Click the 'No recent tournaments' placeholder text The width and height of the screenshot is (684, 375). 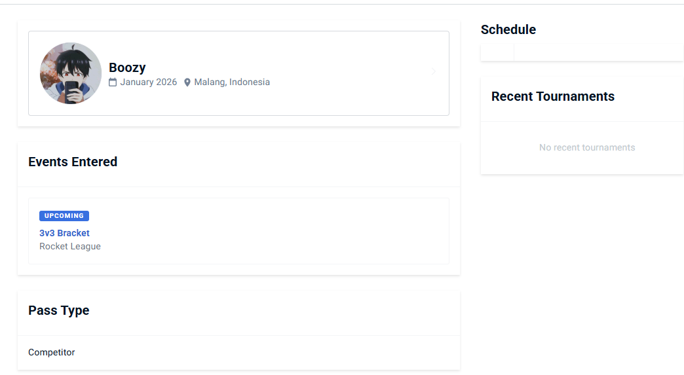587,148
